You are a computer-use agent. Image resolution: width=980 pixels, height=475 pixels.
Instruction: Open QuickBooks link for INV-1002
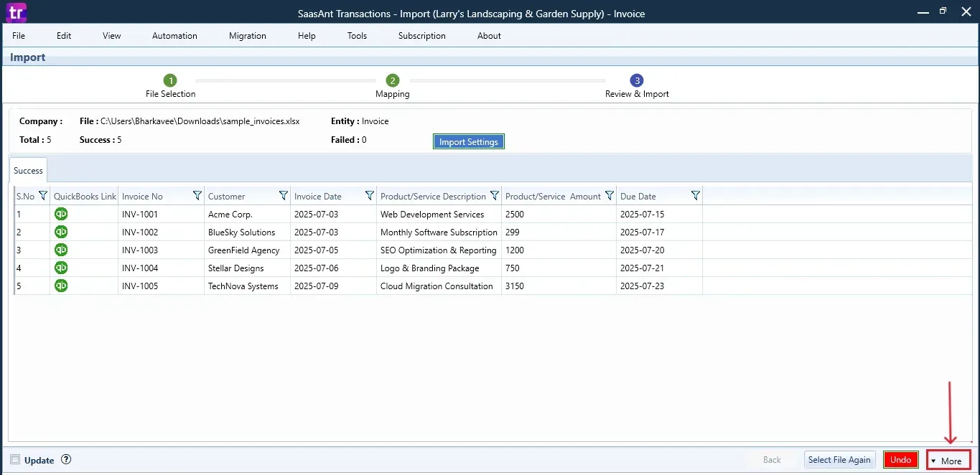[61, 232]
